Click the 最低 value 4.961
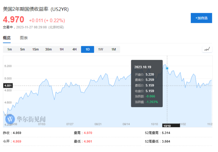The width and height of the screenshot is (218, 152). 88,141
